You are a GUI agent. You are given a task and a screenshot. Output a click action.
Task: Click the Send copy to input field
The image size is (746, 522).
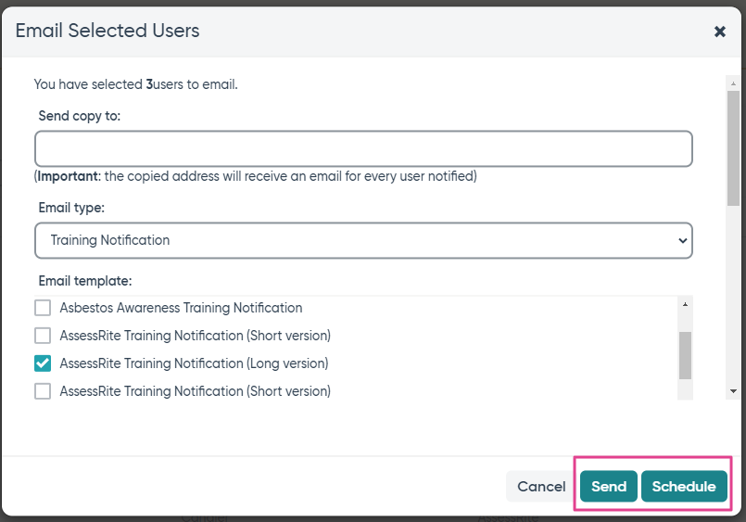[x=363, y=149]
